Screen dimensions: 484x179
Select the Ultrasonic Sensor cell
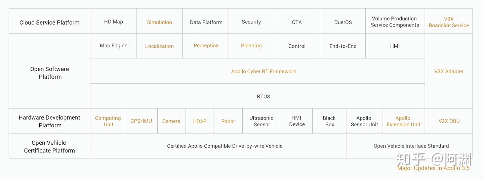pos(261,121)
